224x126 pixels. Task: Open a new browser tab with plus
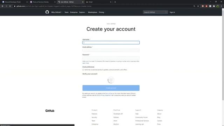pos(115,2)
